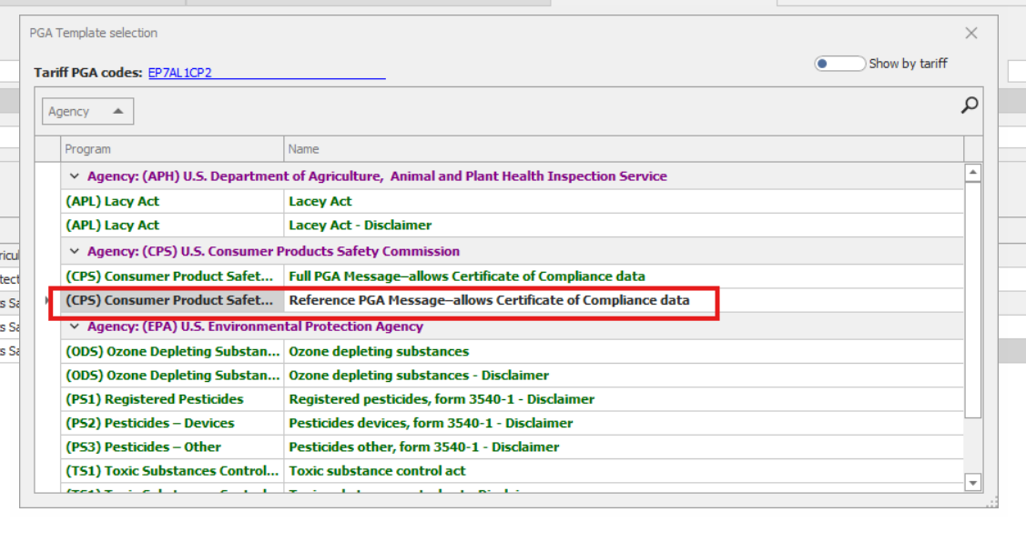Click the scrollbar down arrow

pyautogui.click(x=973, y=483)
